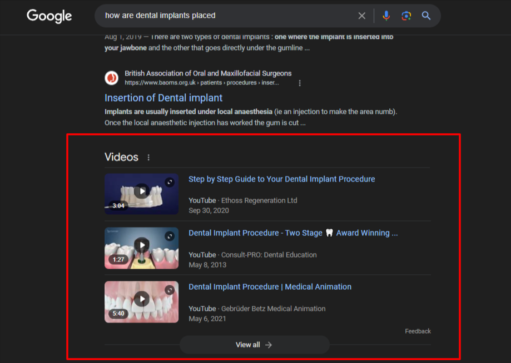Image resolution: width=511 pixels, height=363 pixels.
Task: Click the BAOMS site favicon
Action: point(111,78)
